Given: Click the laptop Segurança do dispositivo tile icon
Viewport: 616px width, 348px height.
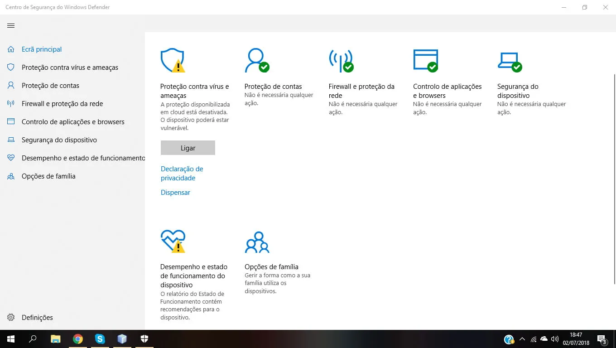Looking at the screenshot, I should (510, 62).
